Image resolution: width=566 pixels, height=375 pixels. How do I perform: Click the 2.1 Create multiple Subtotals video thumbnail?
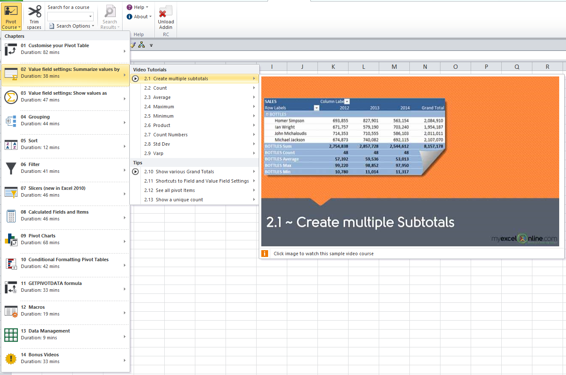pyautogui.click(x=410, y=161)
